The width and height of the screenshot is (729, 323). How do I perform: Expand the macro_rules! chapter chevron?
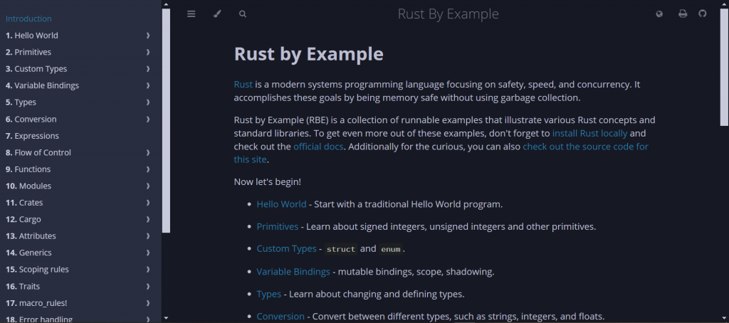(x=148, y=303)
